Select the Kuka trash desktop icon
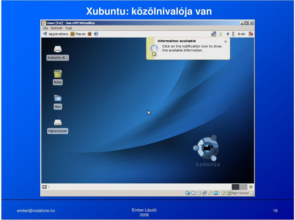This screenshot has height=220, width=295. [58, 77]
